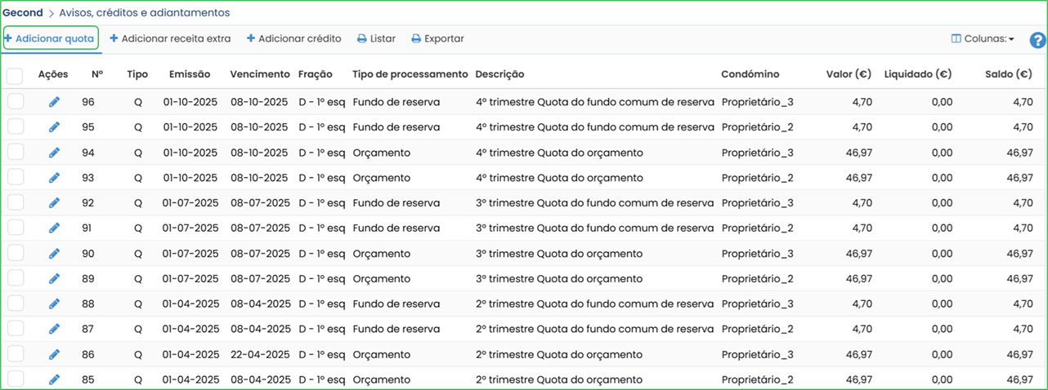Sort by the Vencimento column header
Viewport: 1048px width, 390px height.
pyautogui.click(x=260, y=74)
